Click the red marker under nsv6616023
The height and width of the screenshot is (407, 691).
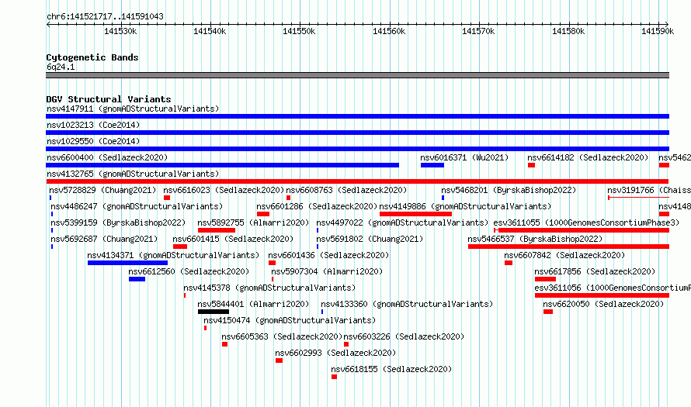pyautogui.click(x=167, y=198)
